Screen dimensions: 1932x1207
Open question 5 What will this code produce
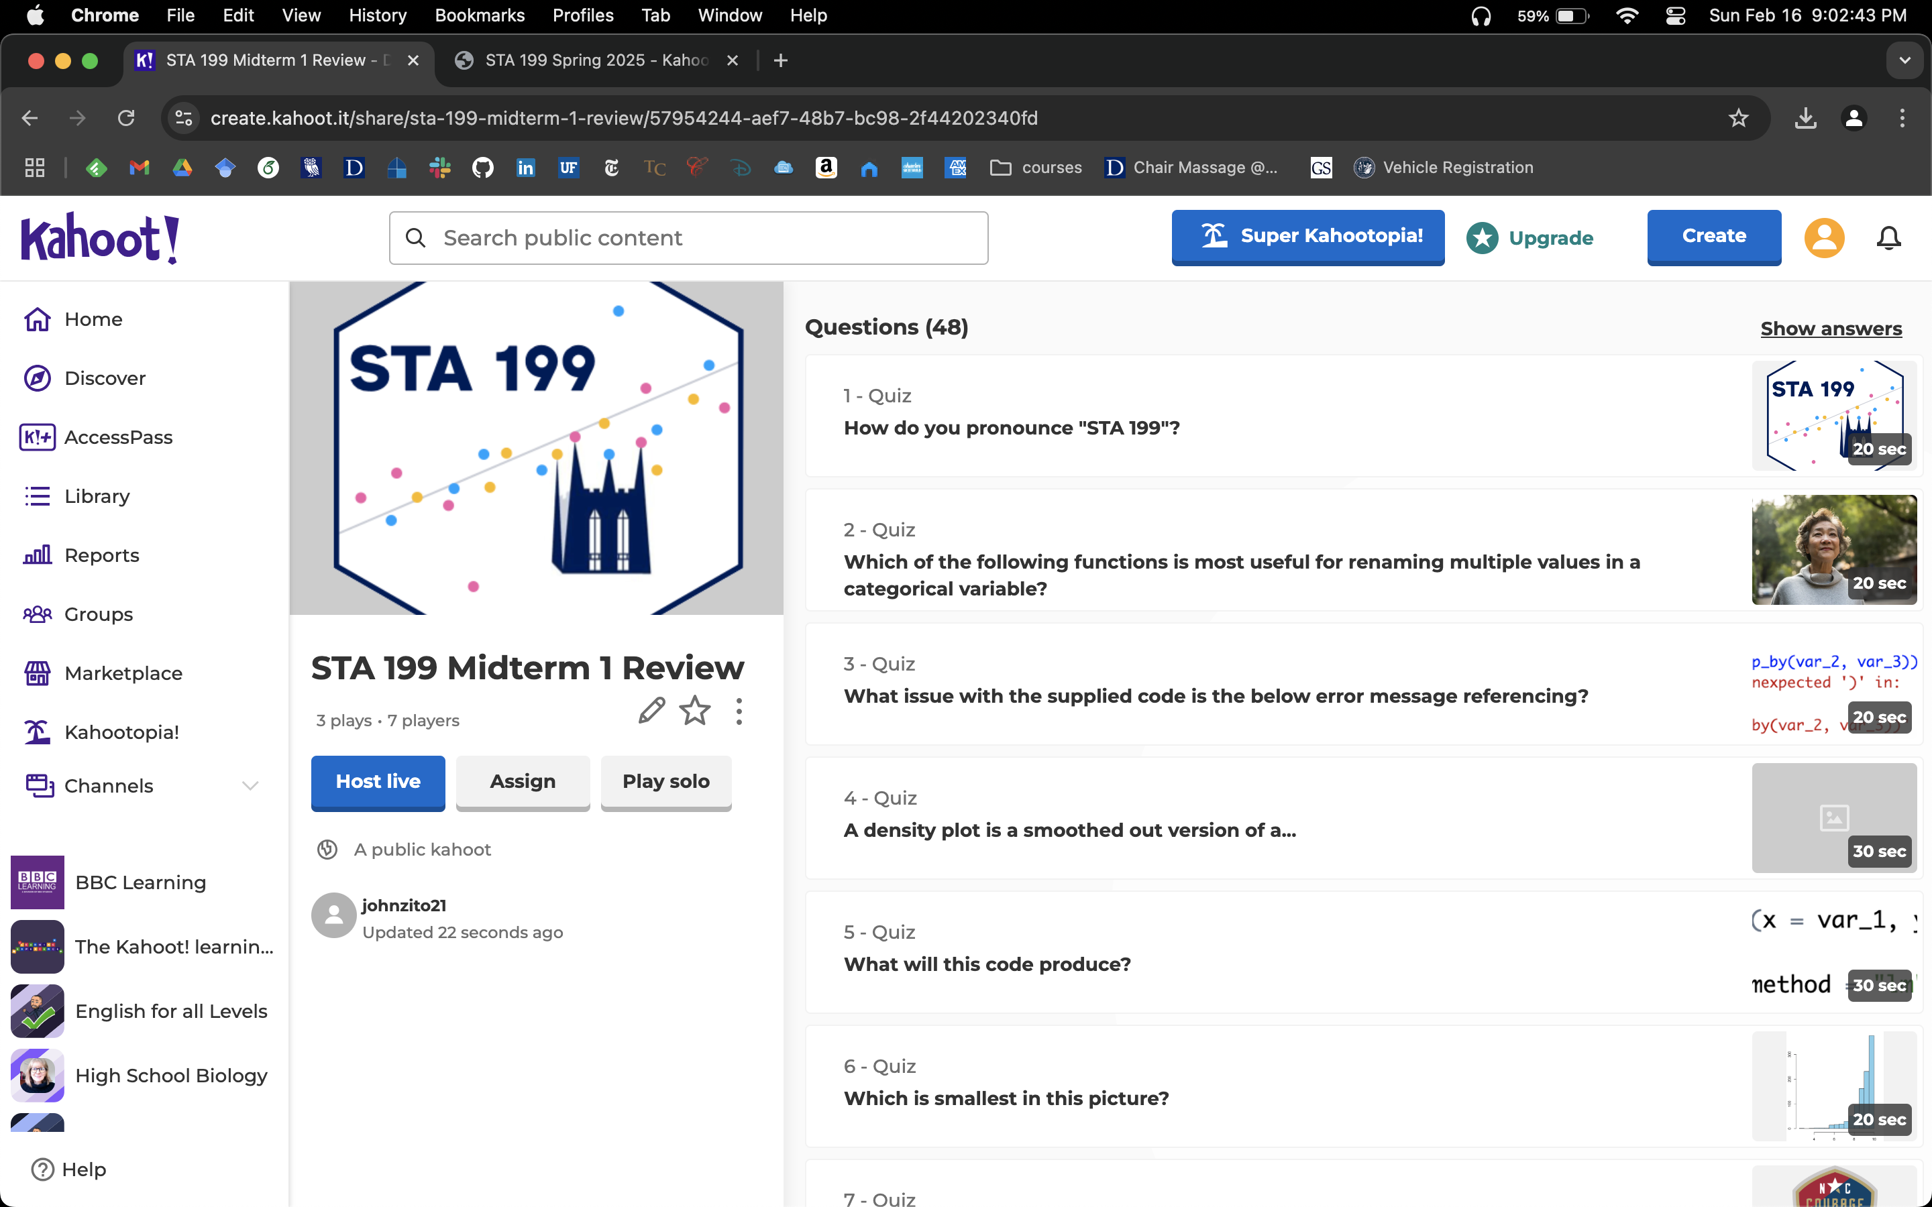pyautogui.click(x=1364, y=952)
